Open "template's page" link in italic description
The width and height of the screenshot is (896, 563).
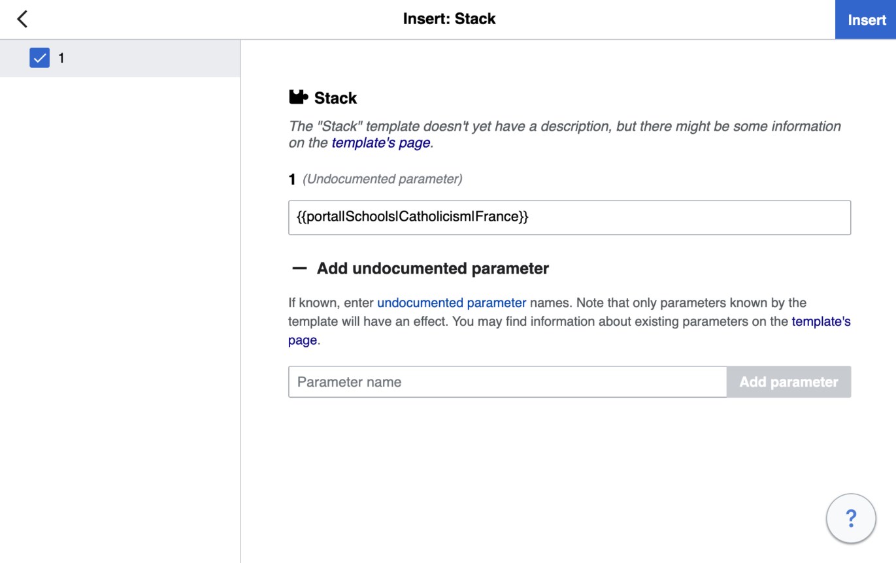tap(381, 142)
